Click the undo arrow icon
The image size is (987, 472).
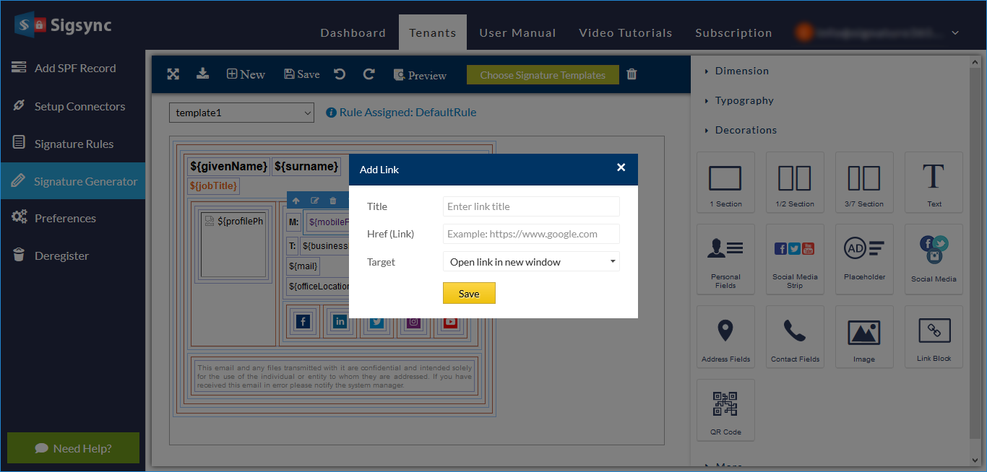coord(340,74)
